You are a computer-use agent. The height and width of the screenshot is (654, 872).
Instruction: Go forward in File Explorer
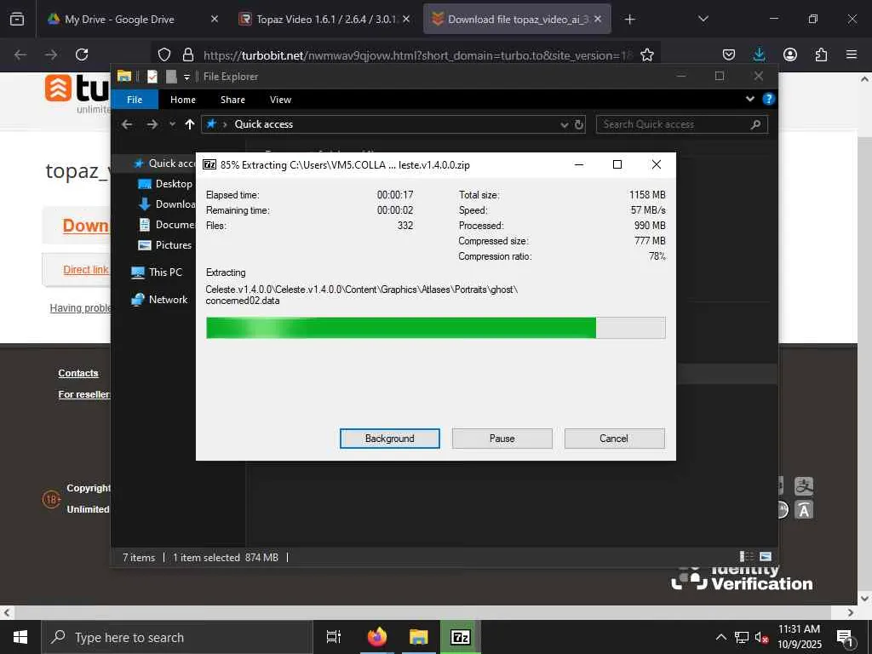coord(152,124)
